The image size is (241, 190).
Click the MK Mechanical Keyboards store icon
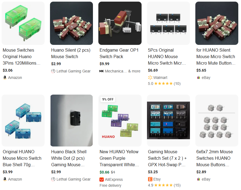pos(101,71)
